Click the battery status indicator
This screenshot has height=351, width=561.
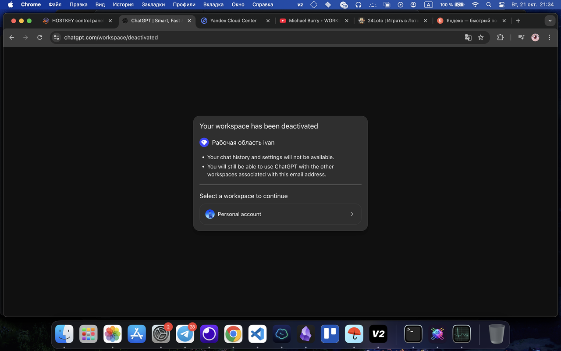pos(452,4)
